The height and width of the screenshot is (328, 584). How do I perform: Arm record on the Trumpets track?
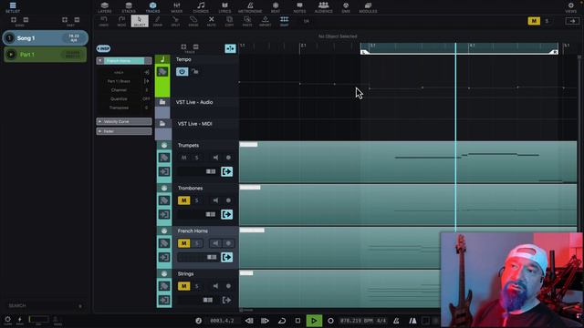228,158
